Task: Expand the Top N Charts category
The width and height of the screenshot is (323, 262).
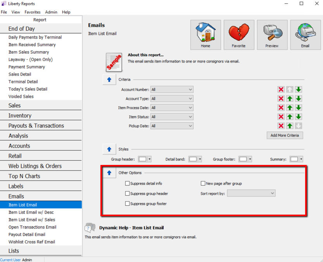Action: pos(41,176)
